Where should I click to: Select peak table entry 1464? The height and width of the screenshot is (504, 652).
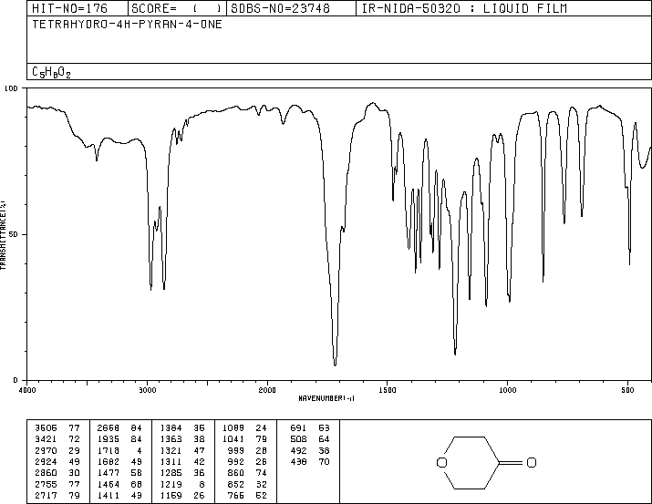119,485
